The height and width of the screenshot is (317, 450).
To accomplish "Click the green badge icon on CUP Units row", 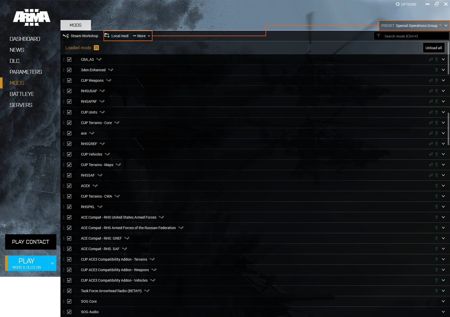I will pyautogui.click(x=436, y=112).
